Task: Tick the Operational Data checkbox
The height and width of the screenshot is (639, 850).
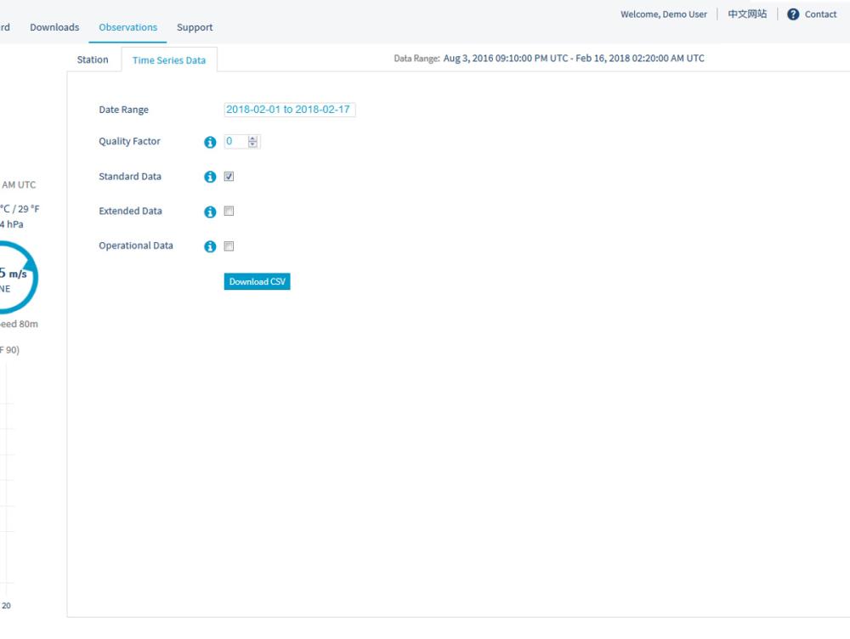Action: [229, 246]
